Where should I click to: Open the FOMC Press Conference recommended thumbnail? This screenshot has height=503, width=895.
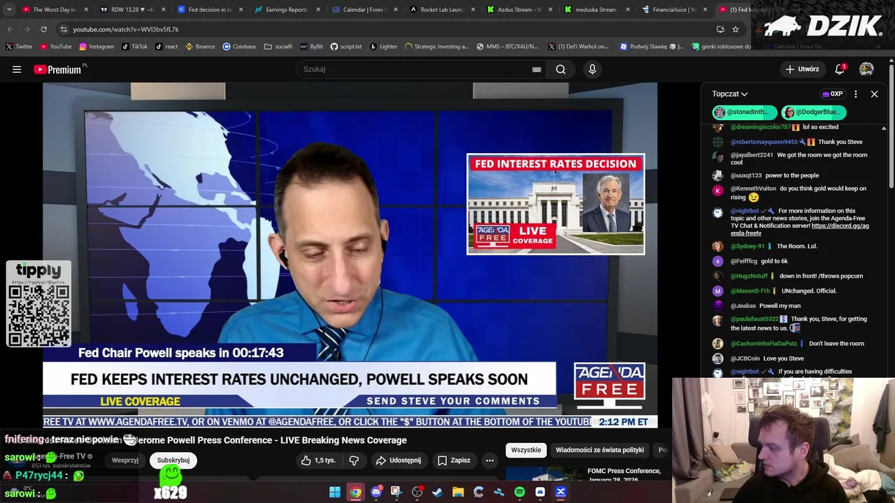coord(544,474)
